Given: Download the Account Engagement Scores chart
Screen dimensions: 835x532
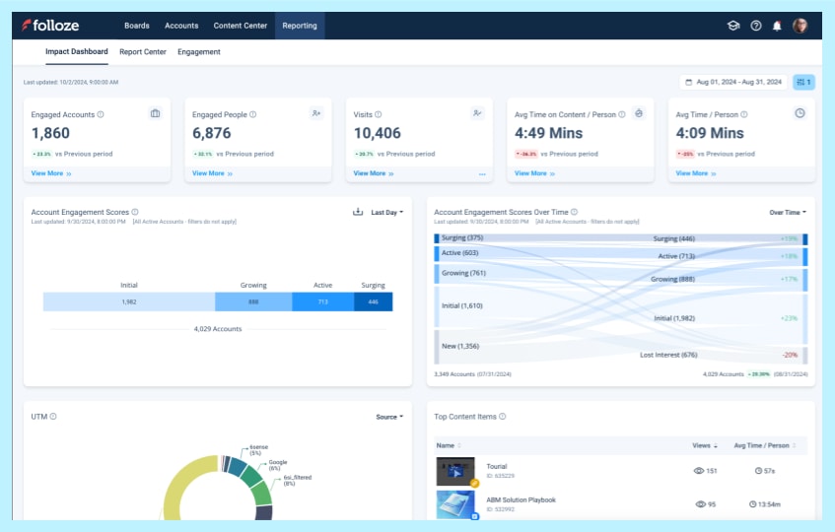Looking at the screenshot, I should pyautogui.click(x=358, y=212).
